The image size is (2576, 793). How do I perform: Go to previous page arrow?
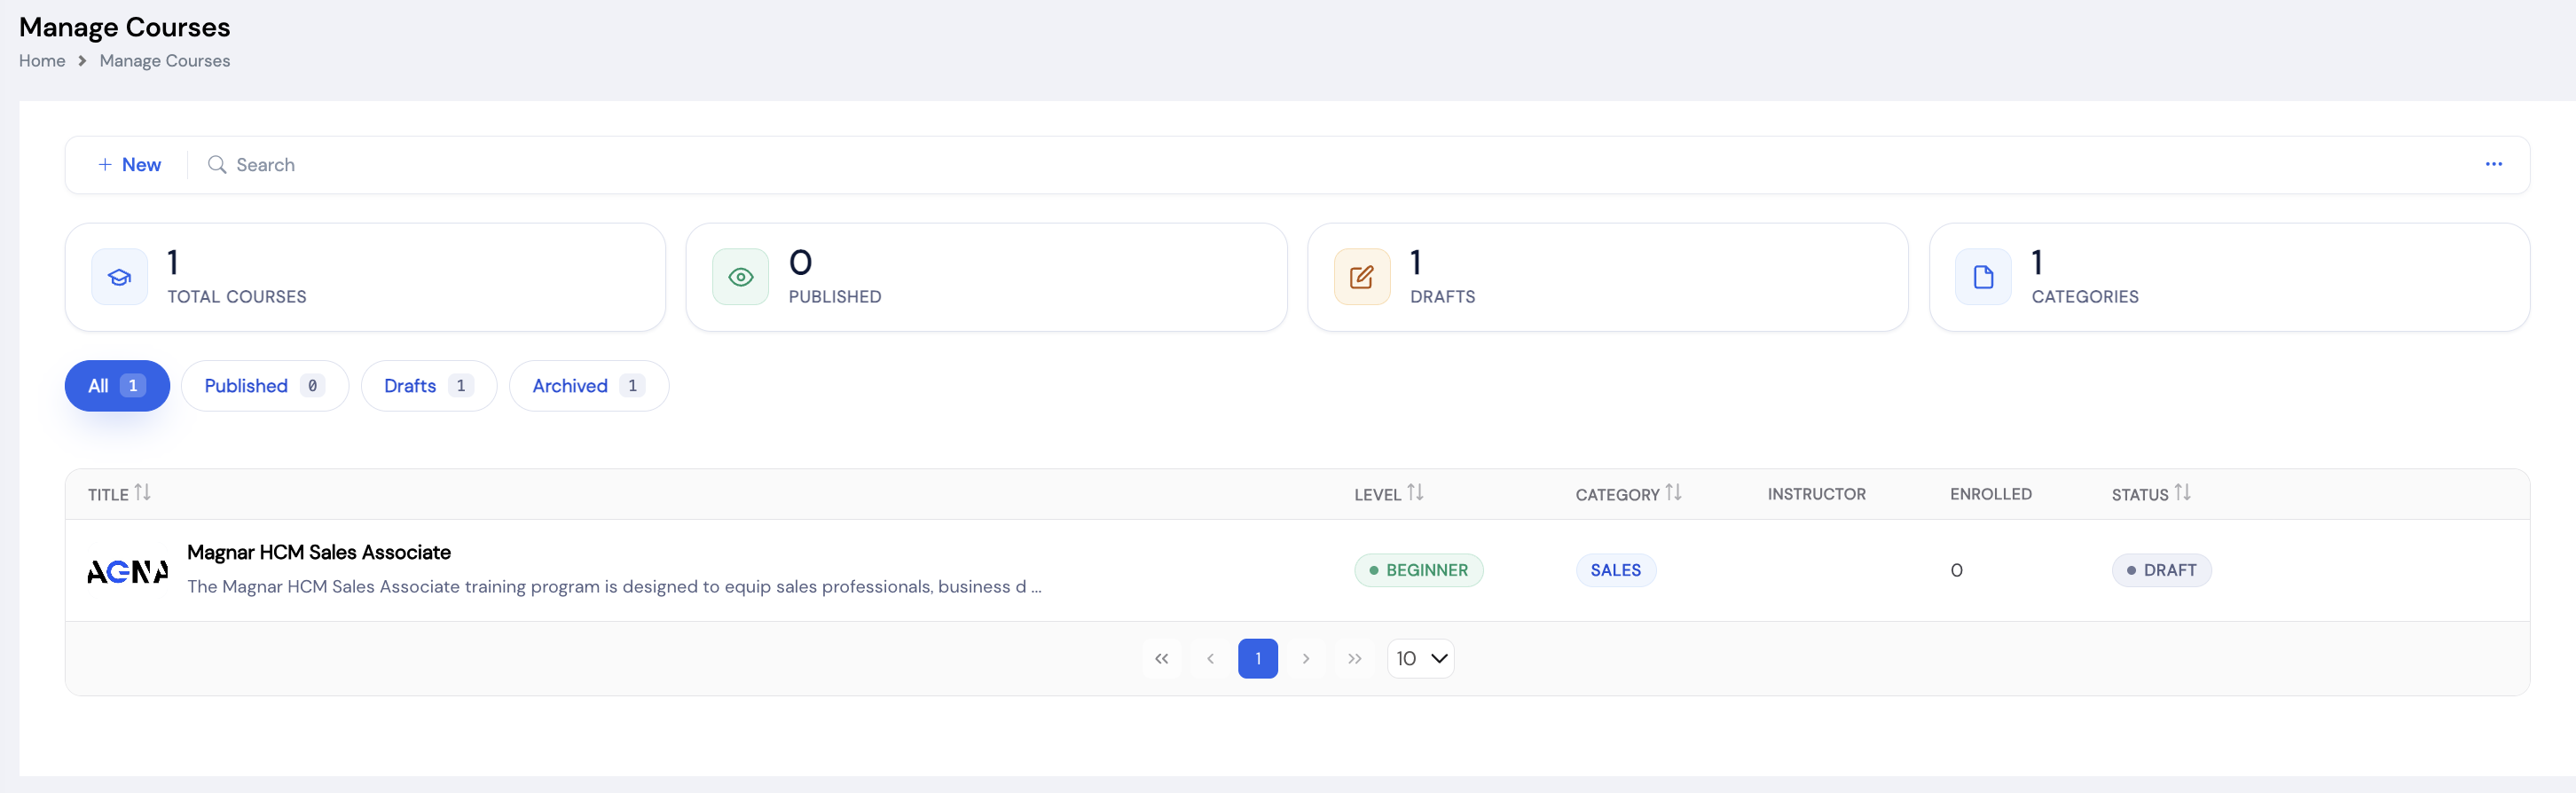pos(1210,659)
